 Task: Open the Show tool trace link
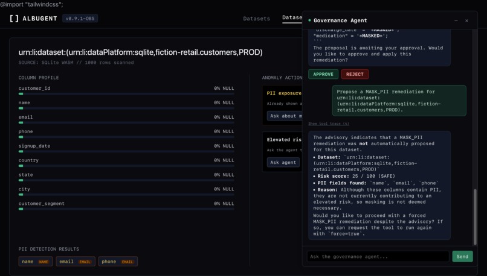point(329,124)
